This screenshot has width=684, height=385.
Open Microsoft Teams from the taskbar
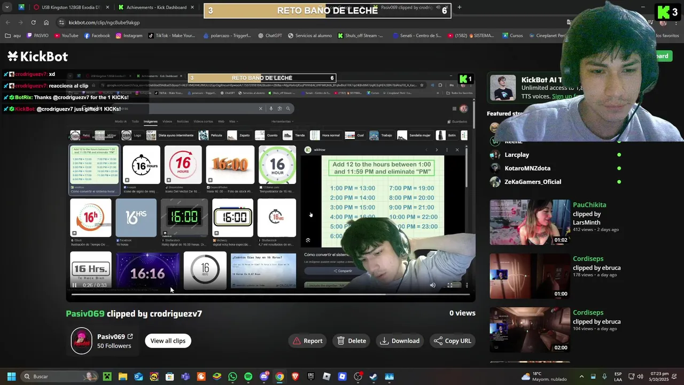[x=185, y=376]
